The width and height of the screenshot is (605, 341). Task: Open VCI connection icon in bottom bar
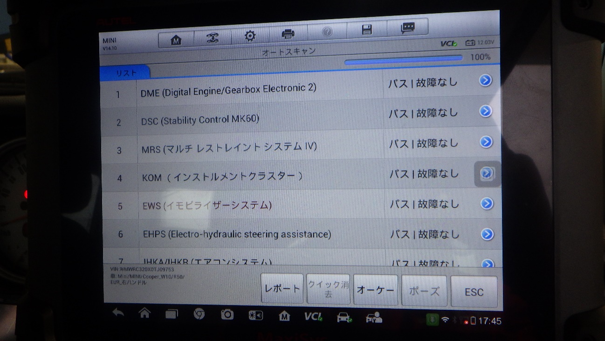(x=313, y=317)
